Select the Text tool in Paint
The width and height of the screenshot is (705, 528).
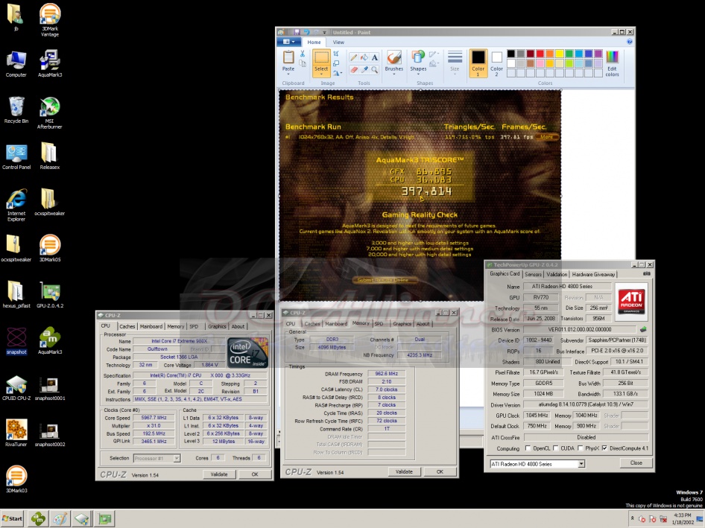pos(374,57)
